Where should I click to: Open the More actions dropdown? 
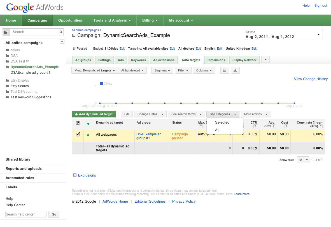pyautogui.click(x=256, y=114)
